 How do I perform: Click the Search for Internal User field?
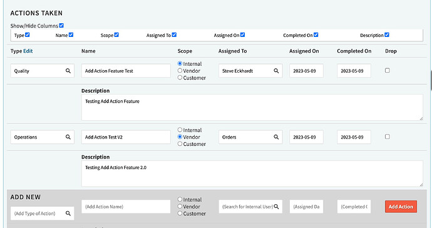(250, 207)
